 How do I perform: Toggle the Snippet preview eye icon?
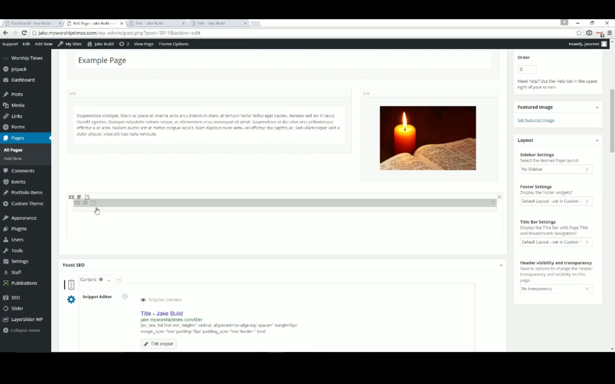pyautogui.click(x=143, y=300)
